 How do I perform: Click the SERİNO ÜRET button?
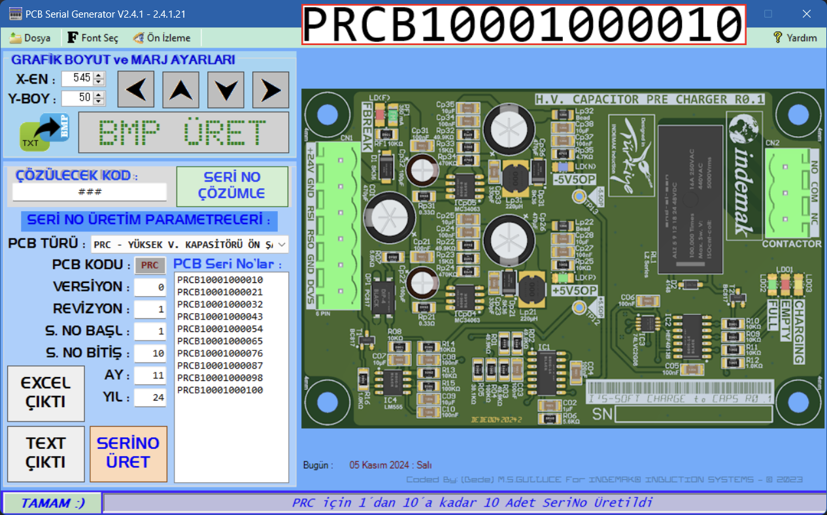(128, 452)
